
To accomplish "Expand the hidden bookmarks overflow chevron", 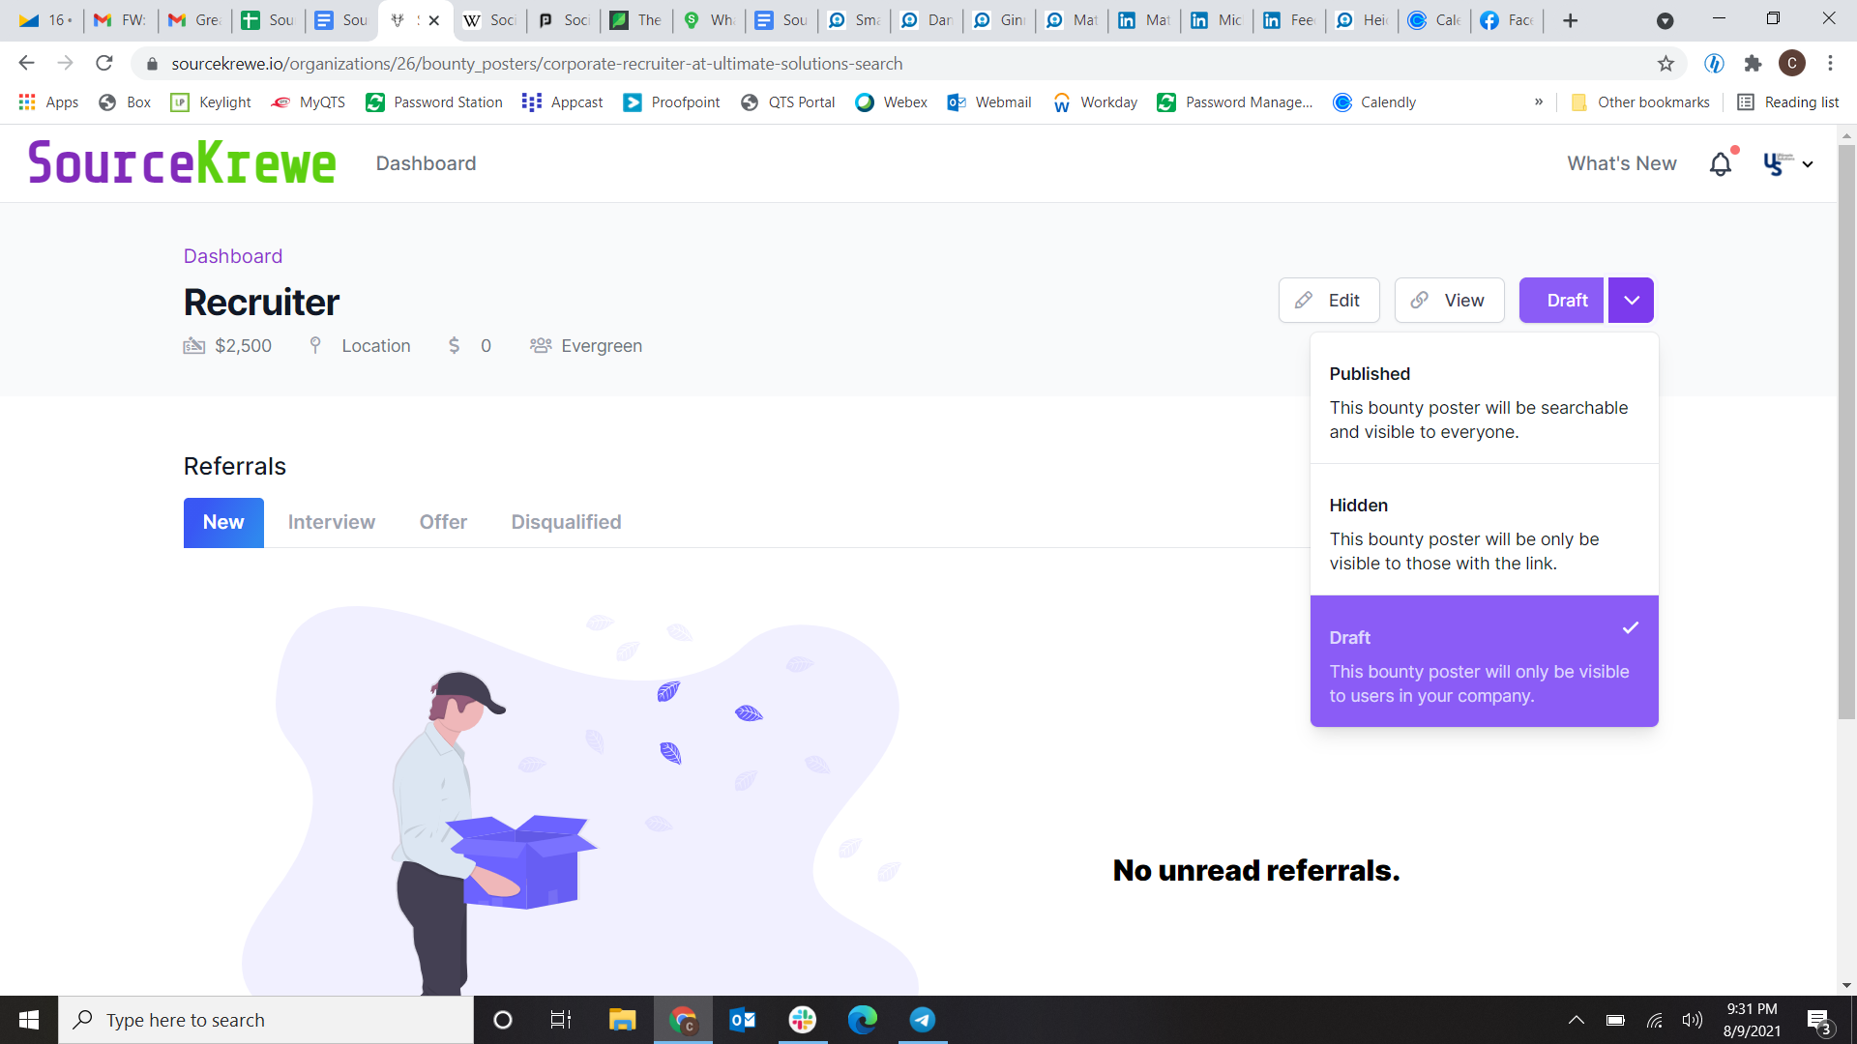I will 1539,102.
